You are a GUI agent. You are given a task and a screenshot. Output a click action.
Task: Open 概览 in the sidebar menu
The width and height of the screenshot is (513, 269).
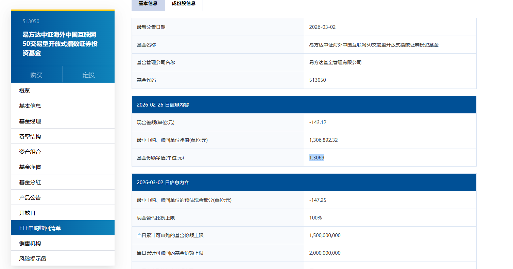[x=63, y=91]
